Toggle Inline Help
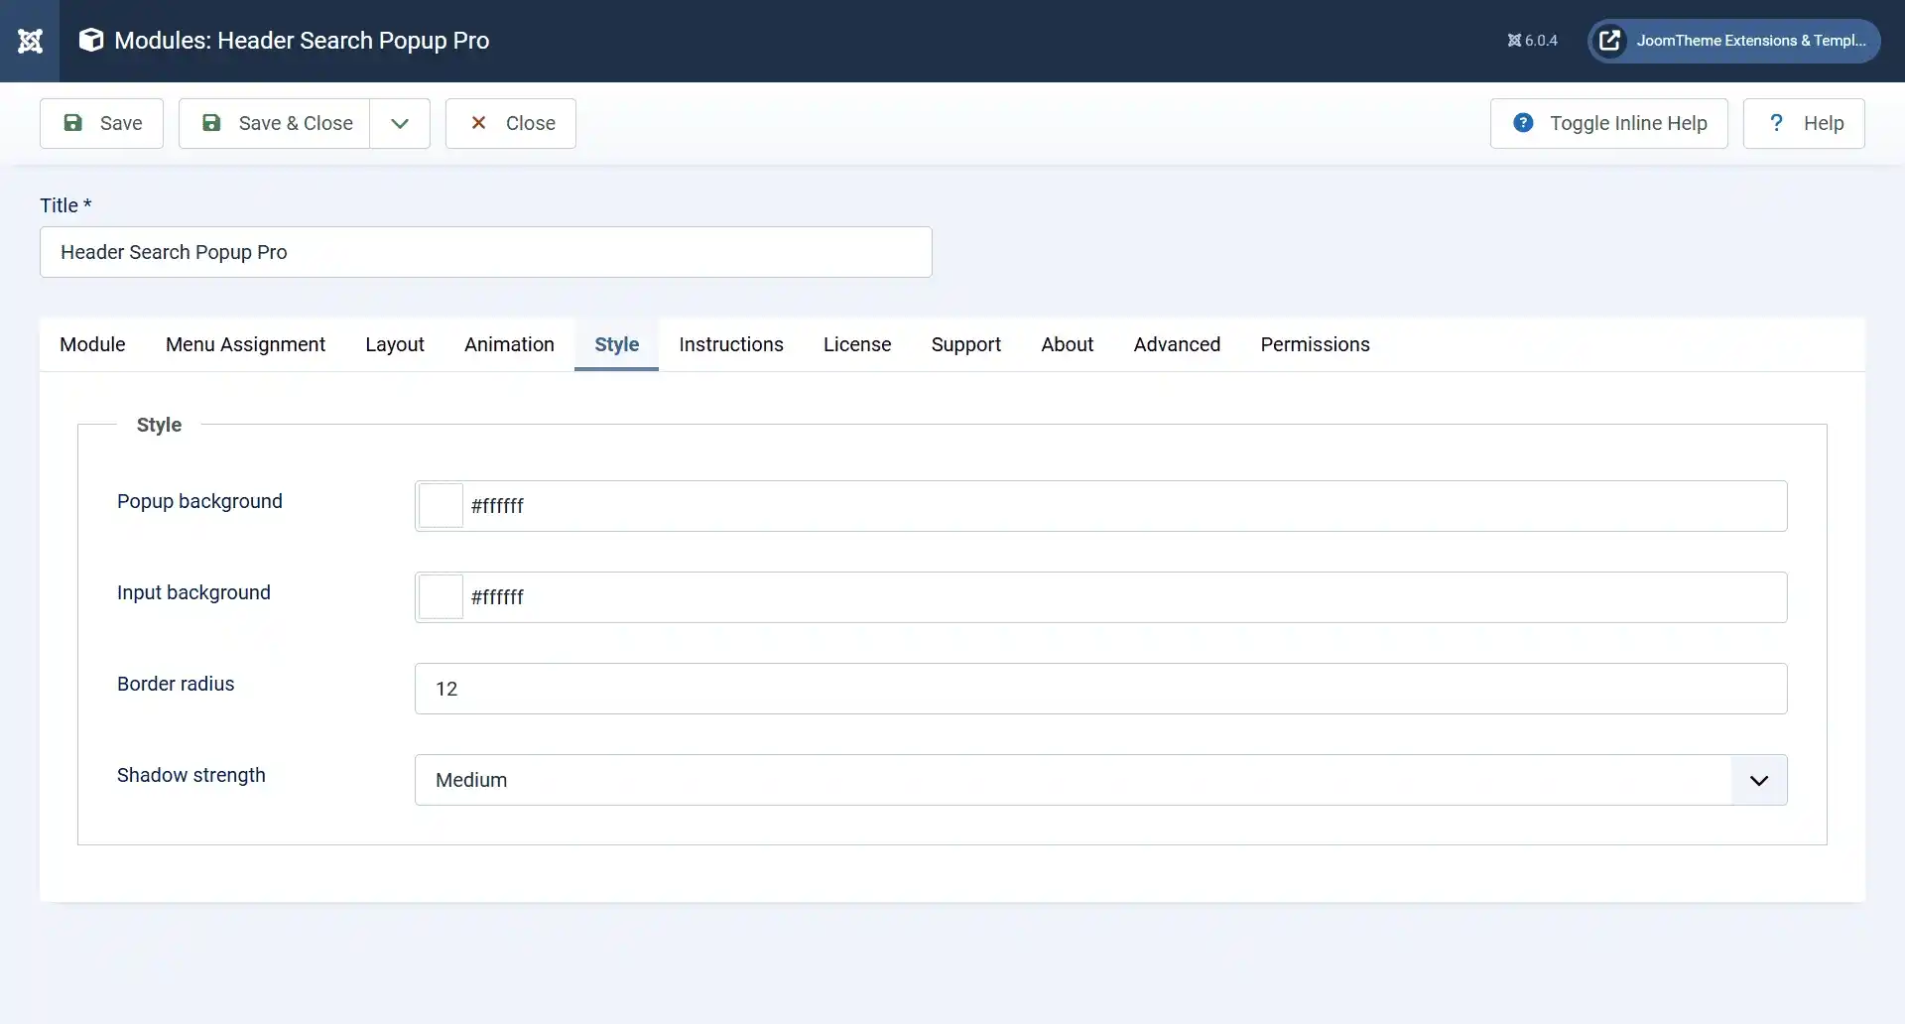Screen dimensions: 1905x1024 (1608, 123)
